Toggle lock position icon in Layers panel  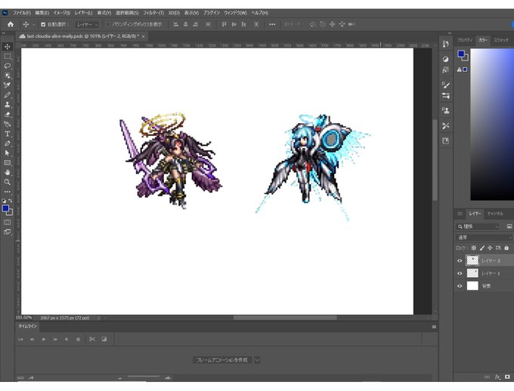click(490, 248)
